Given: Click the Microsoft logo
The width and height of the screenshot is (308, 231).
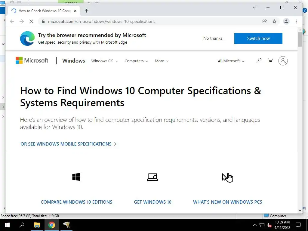Looking at the screenshot, I should click(32, 60).
